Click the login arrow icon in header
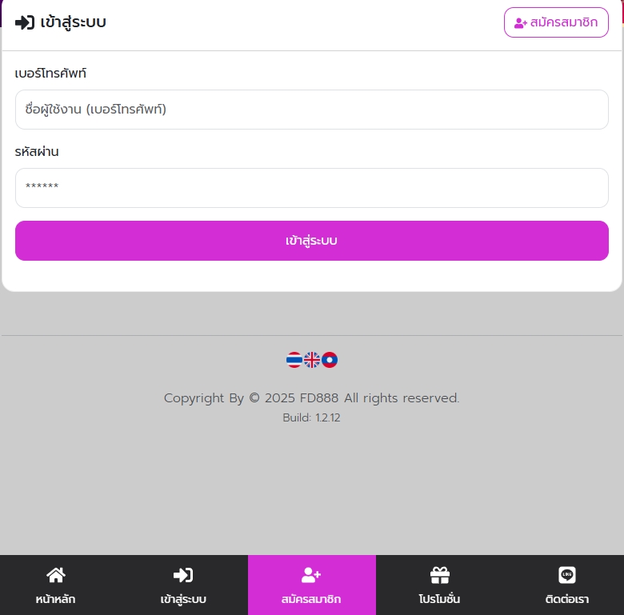Image resolution: width=624 pixels, height=615 pixels. [25, 22]
